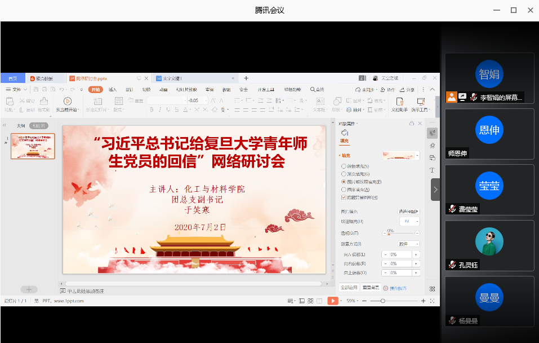The height and width of the screenshot is (343, 539).
Task: Toggle the hide background graphics checkbox
Action: click(344, 197)
